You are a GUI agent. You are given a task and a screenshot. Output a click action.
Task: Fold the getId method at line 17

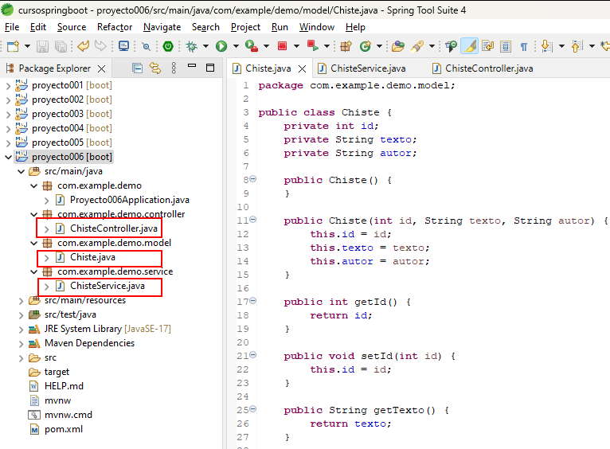click(253, 301)
